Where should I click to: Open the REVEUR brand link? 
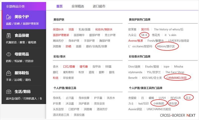coord(176,98)
